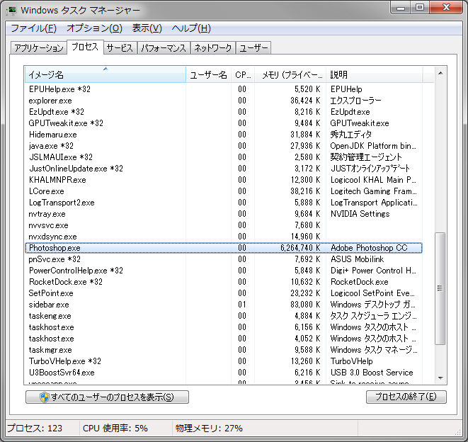Click the process list scroll up arrow
The image size is (468, 442).
[440, 74]
